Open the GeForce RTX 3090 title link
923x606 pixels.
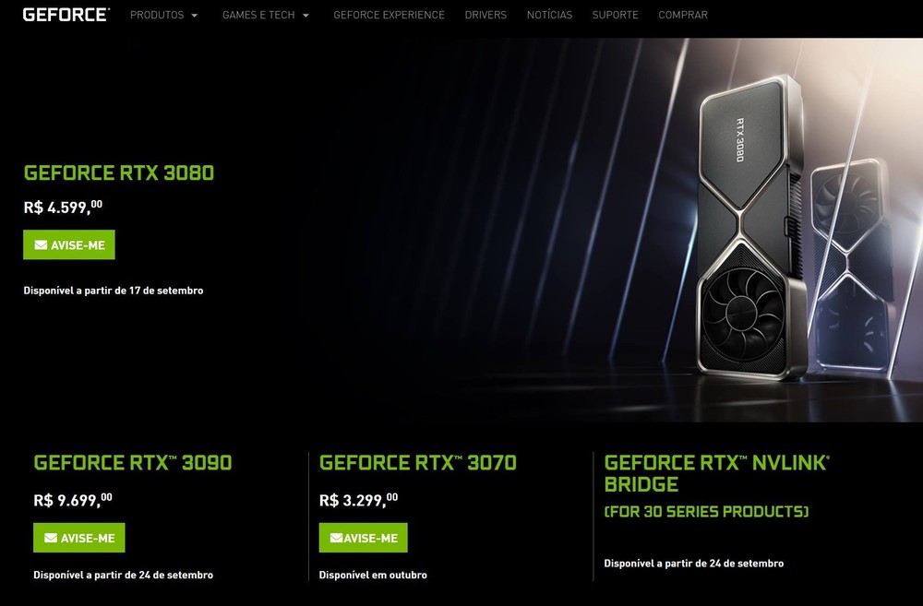click(133, 463)
